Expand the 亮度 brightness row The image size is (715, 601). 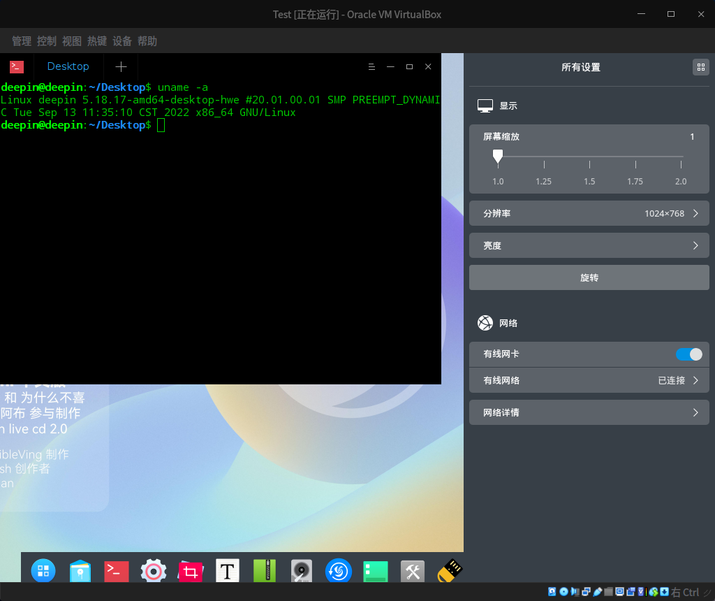click(x=589, y=245)
